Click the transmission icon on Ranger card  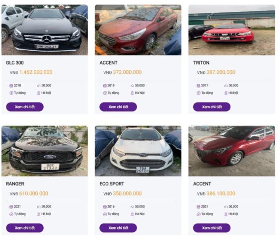[11, 214]
